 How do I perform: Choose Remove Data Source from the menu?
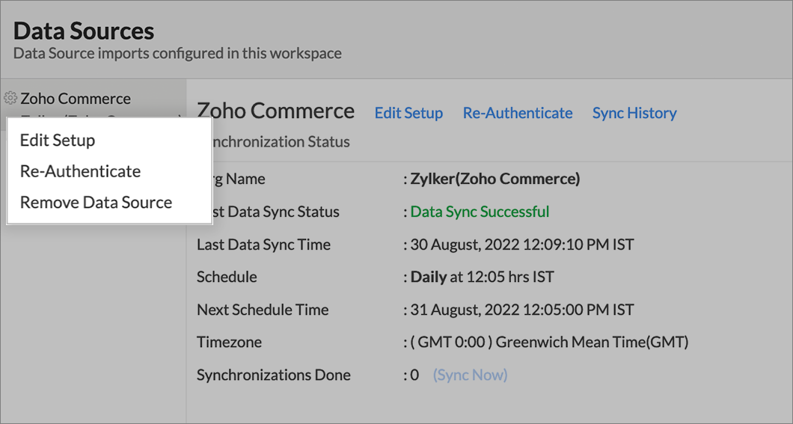pyautogui.click(x=96, y=202)
